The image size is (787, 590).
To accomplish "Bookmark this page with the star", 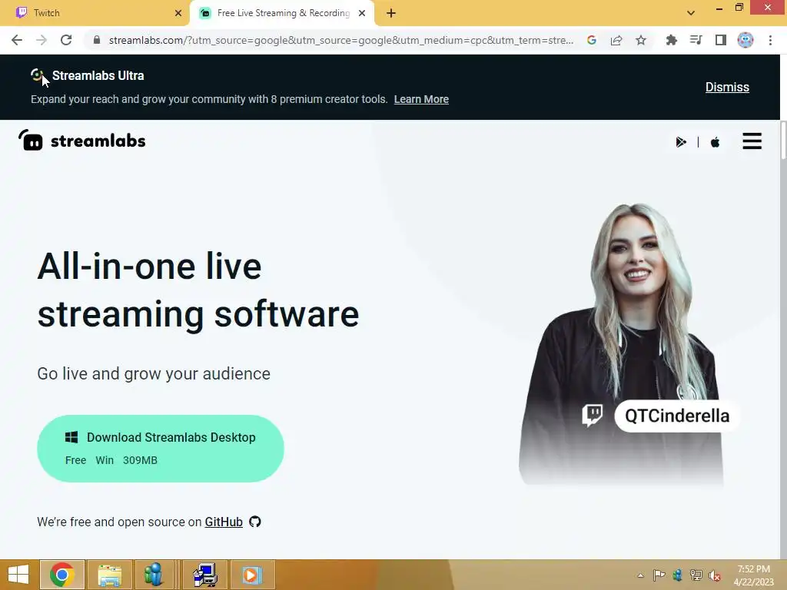I will [641, 40].
